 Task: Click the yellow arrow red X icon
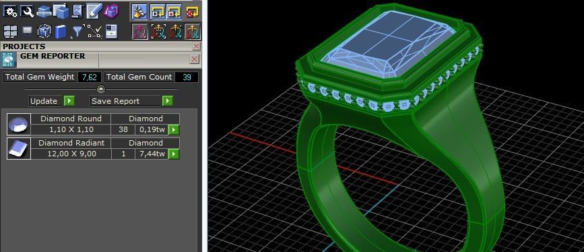point(192,12)
